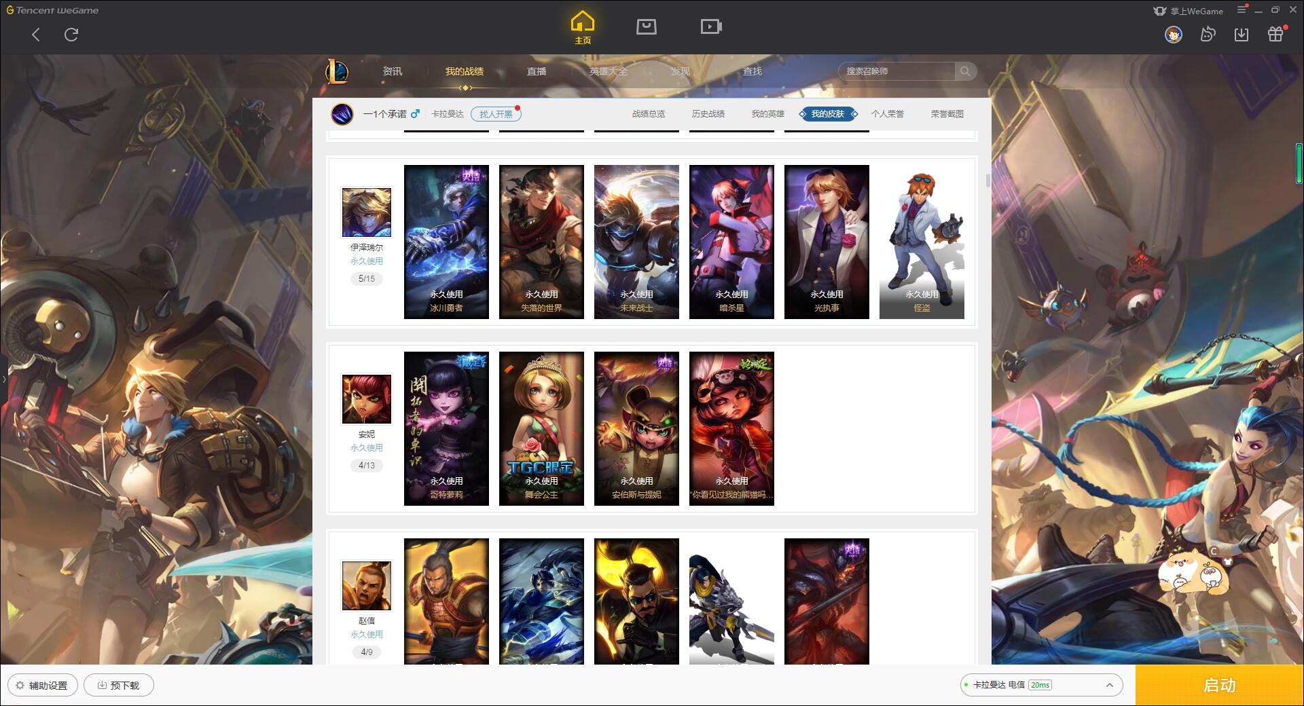The image size is (1304, 706).
Task: Open the user avatar profile icon
Action: click(x=1173, y=34)
